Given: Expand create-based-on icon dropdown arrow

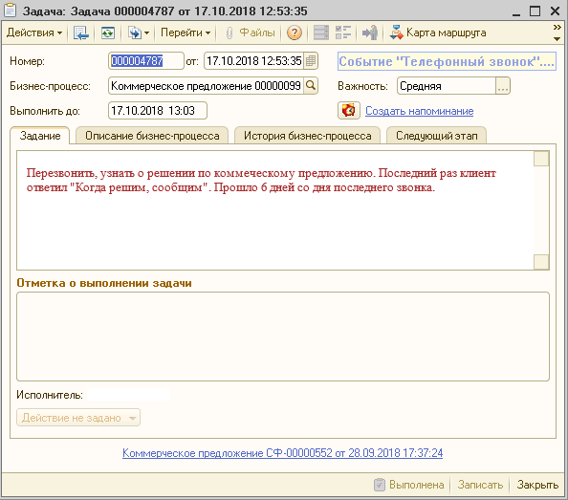Looking at the screenshot, I should [x=146, y=33].
